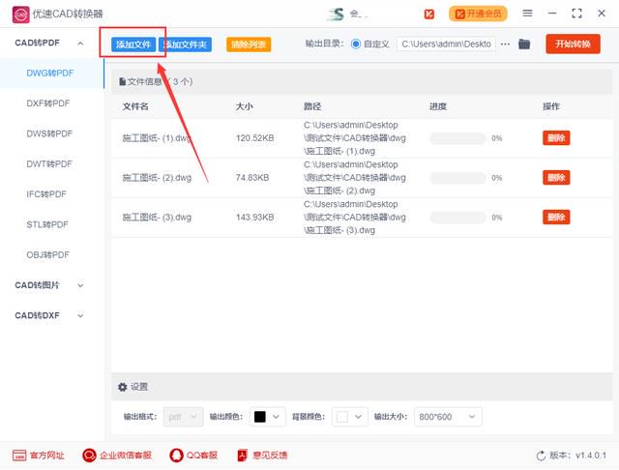Screen dimensions: 619x470
Task: Click the 意见反馈 link text
Action: [270, 455]
